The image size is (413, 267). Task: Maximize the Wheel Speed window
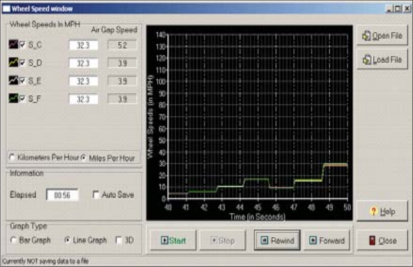(398, 9)
